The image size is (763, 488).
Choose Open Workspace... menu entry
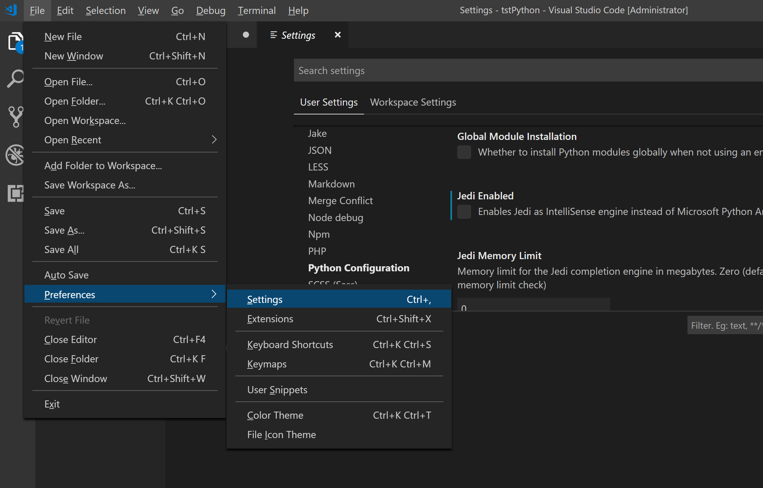click(x=125, y=121)
